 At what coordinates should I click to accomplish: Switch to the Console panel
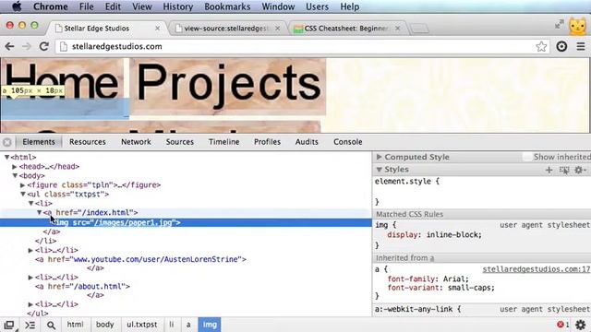pos(348,142)
